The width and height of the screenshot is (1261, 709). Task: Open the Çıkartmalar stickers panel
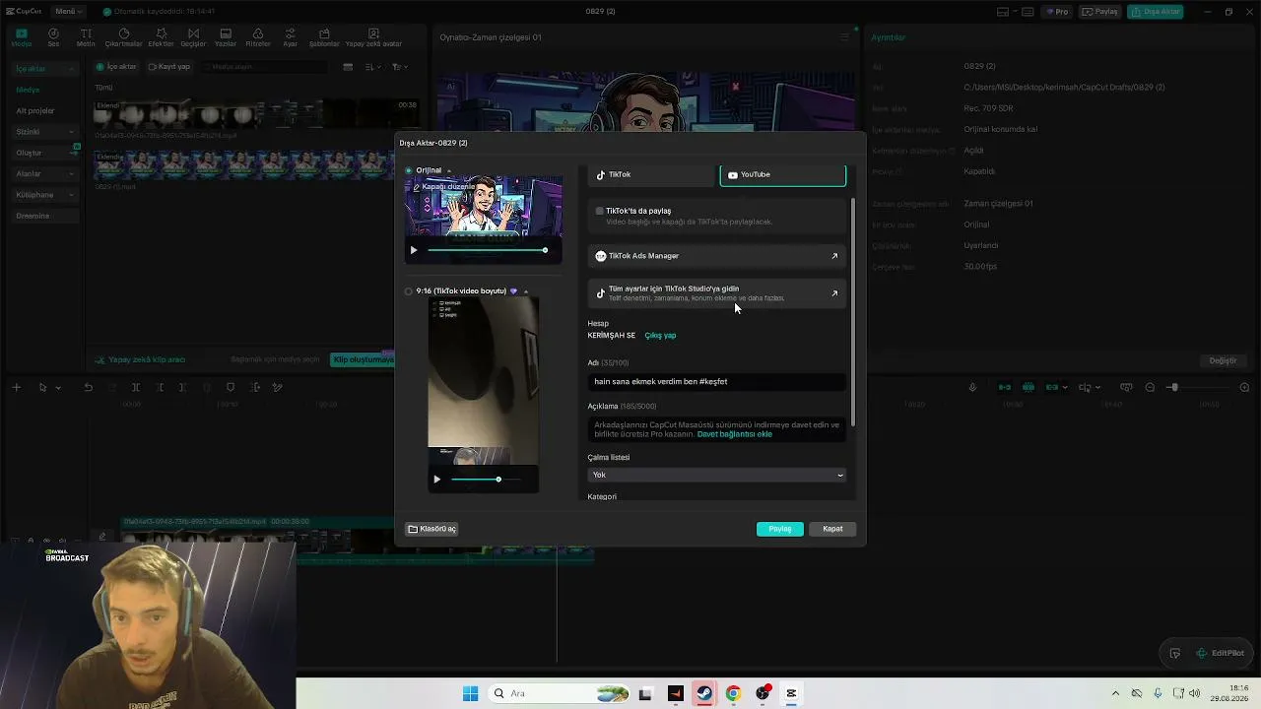(123, 37)
